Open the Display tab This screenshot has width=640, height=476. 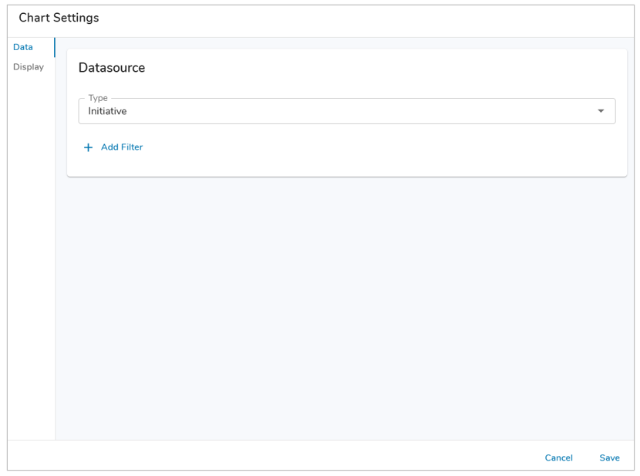click(29, 67)
